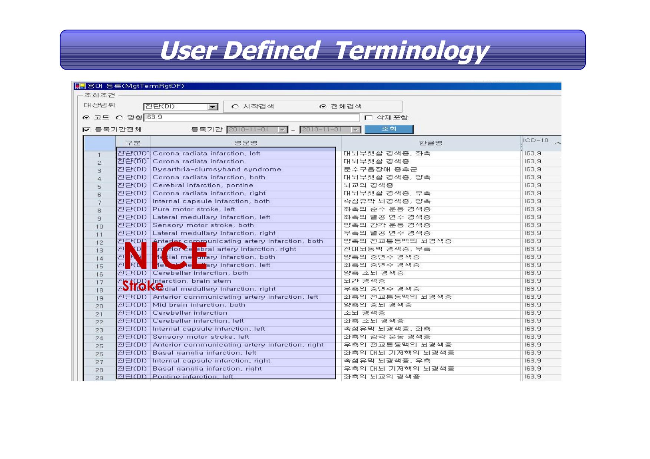Select 'Dysarthria-clumsyhand syndrome' cell
Viewport: 650px width, 459px height.
pos(246,170)
